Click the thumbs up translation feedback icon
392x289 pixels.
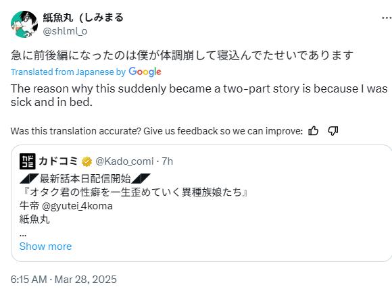[x=313, y=130]
